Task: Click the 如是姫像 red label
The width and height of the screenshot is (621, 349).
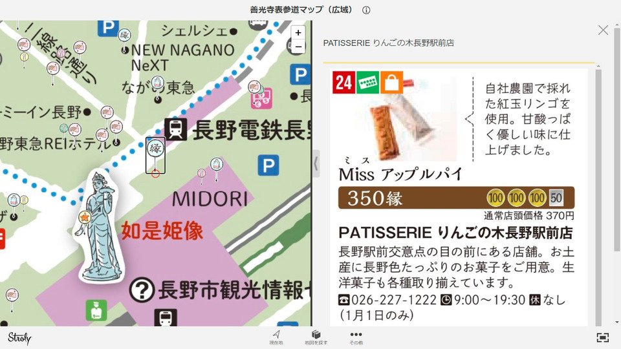Action: (x=162, y=231)
